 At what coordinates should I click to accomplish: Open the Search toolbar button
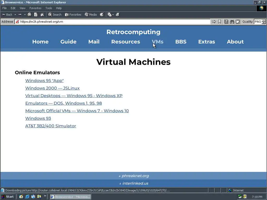coord(55,15)
